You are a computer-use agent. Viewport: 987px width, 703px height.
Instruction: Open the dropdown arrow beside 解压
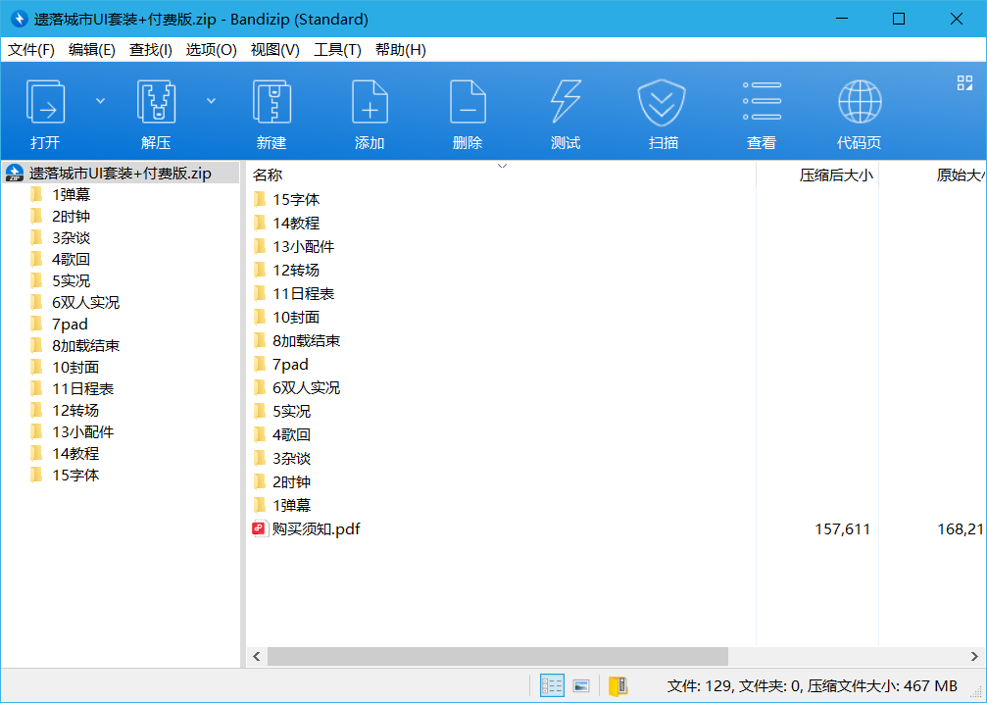pyautogui.click(x=212, y=101)
